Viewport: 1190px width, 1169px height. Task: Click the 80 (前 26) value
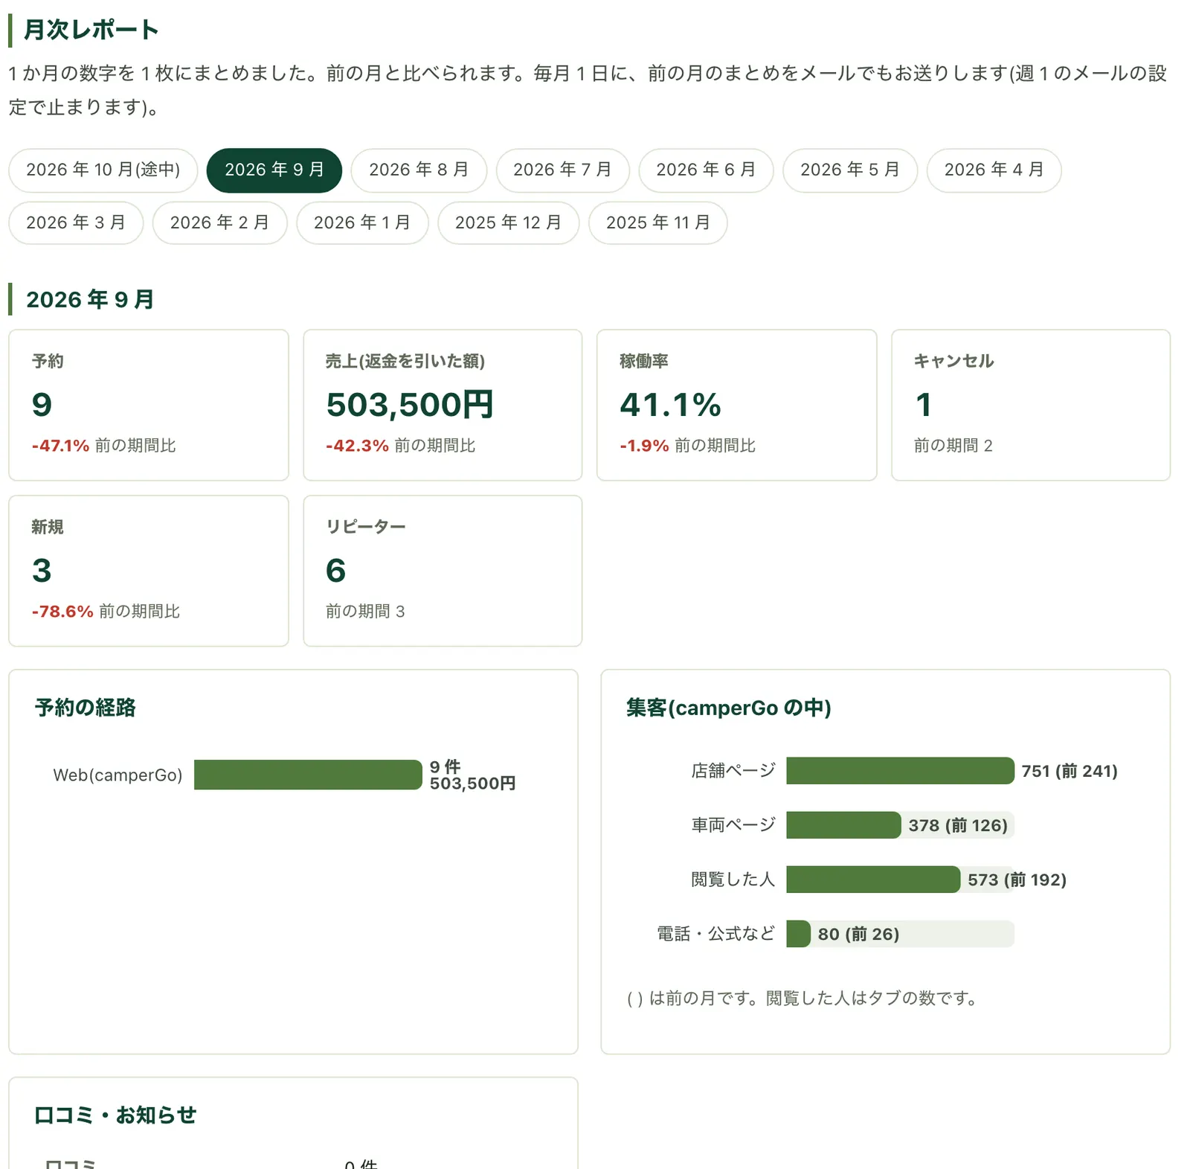tap(858, 934)
